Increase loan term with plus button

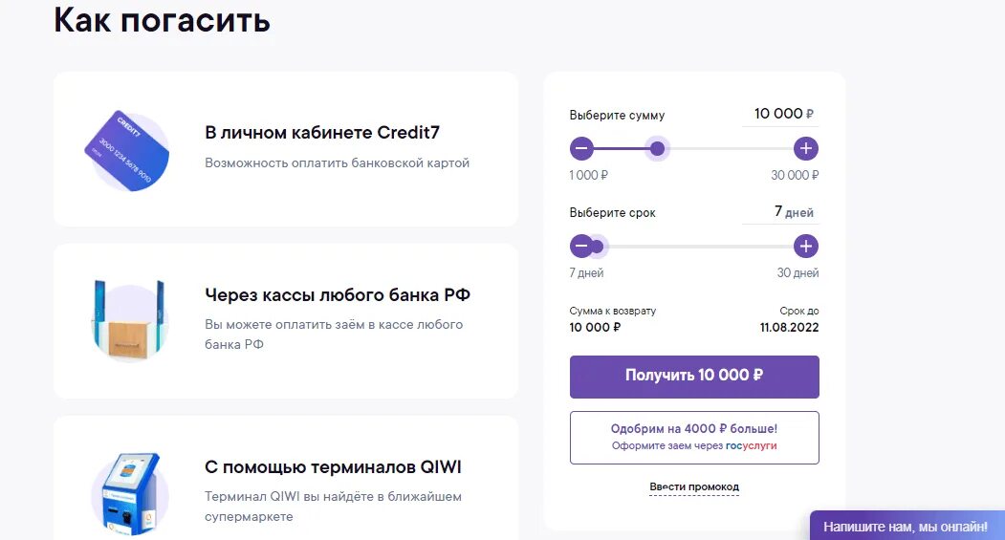point(806,247)
